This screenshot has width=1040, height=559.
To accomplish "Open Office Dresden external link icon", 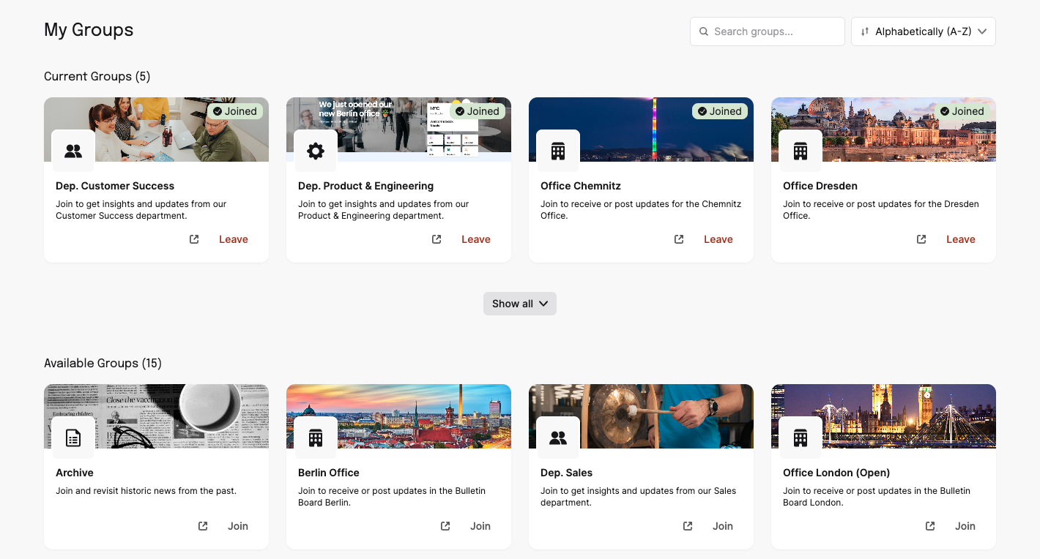I will (921, 239).
